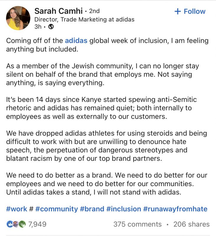Click the support heart reaction icon
216x236 pixels.
point(15,224)
